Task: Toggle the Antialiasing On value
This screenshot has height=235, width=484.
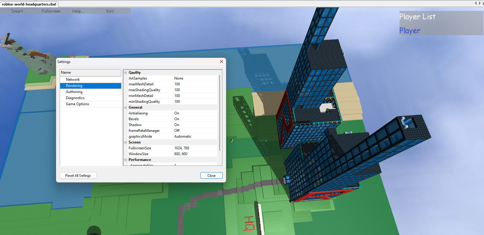Action: coord(195,113)
